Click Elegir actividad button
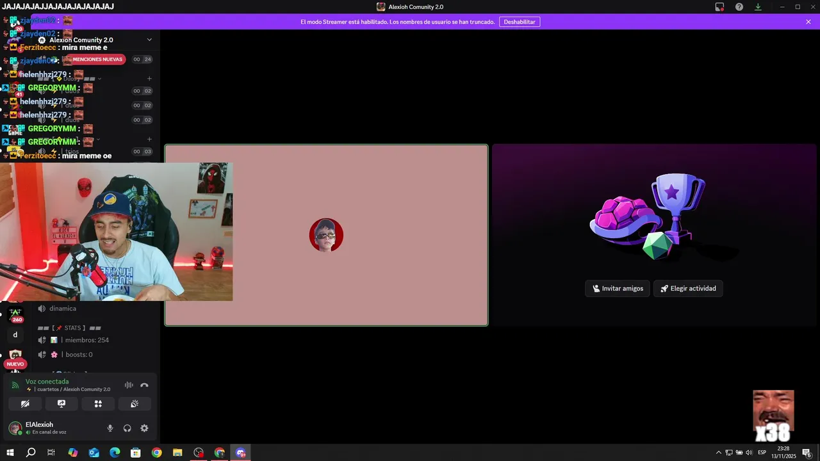Image resolution: width=820 pixels, height=461 pixels. 688,288
